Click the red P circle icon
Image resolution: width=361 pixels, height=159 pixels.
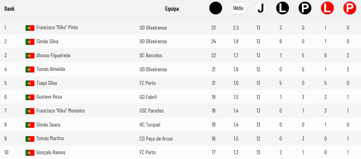pos(349,8)
